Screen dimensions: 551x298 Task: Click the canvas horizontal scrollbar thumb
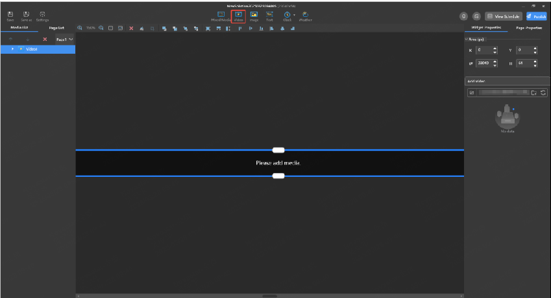tap(269, 296)
